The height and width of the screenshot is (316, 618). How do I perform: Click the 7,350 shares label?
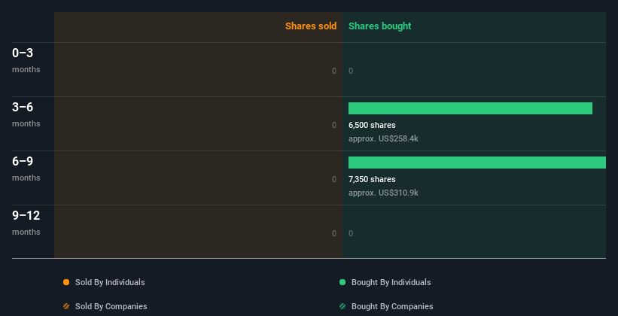[372, 179]
